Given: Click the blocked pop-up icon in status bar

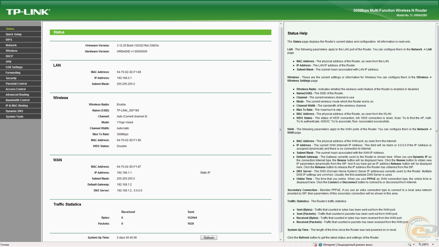Looking at the screenshot, I should click(x=315, y=245).
